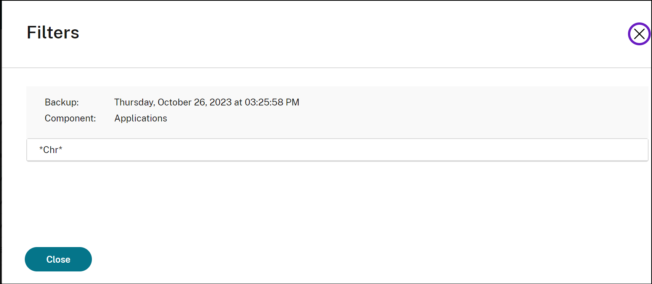
Task: Click the 03:25:58 backup time
Action: pyautogui.click(x=264, y=102)
